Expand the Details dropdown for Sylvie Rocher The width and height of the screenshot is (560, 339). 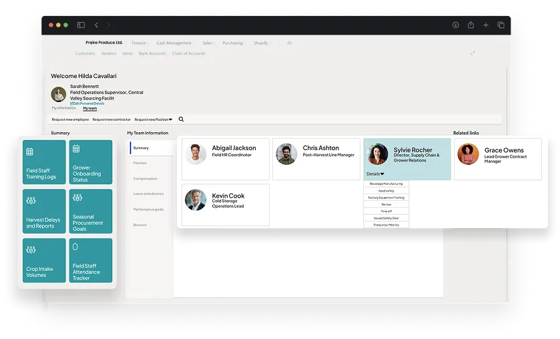click(x=375, y=174)
